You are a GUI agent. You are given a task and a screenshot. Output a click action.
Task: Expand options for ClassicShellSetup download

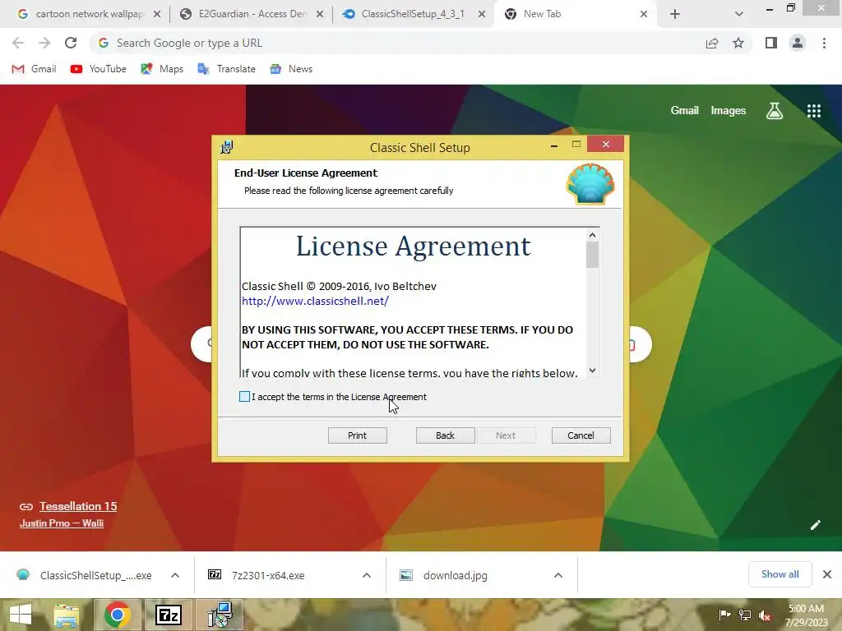175,575
